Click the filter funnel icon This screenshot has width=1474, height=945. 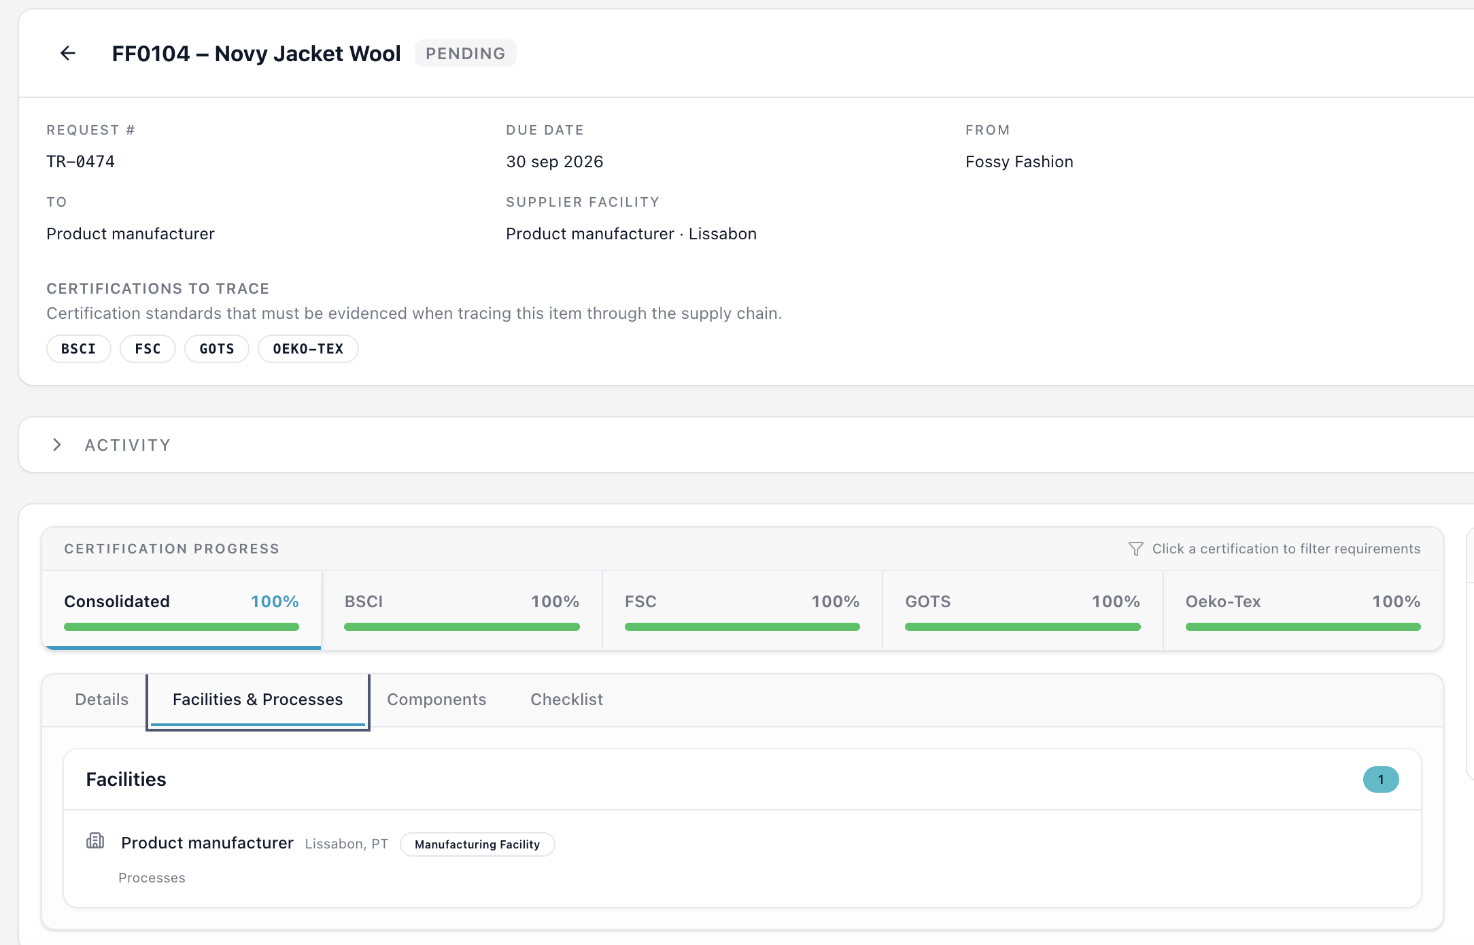pyautogui.click(x=1135, y=549)
